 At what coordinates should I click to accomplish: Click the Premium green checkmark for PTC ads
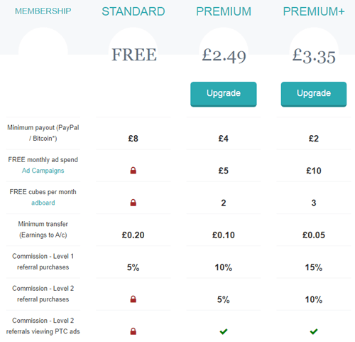tap(224, 331)
